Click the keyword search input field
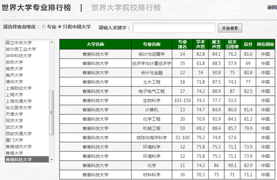This screenshot has width=277, height=180. (174, 28)
